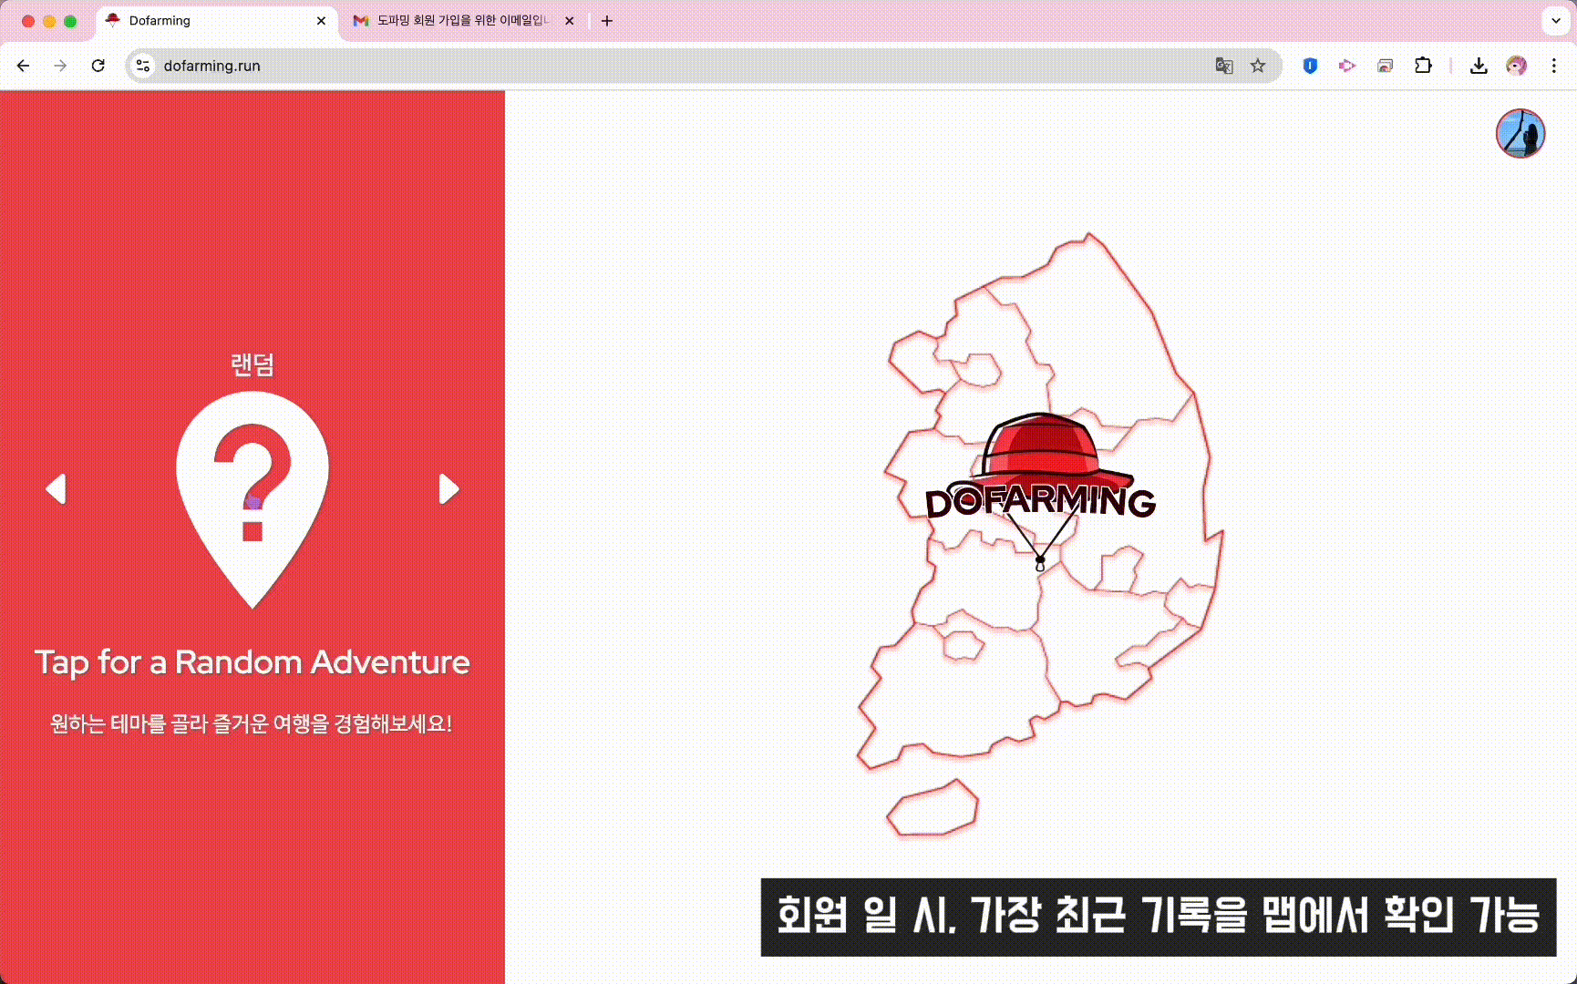Open a new browser tab

[x=607, y=21]
